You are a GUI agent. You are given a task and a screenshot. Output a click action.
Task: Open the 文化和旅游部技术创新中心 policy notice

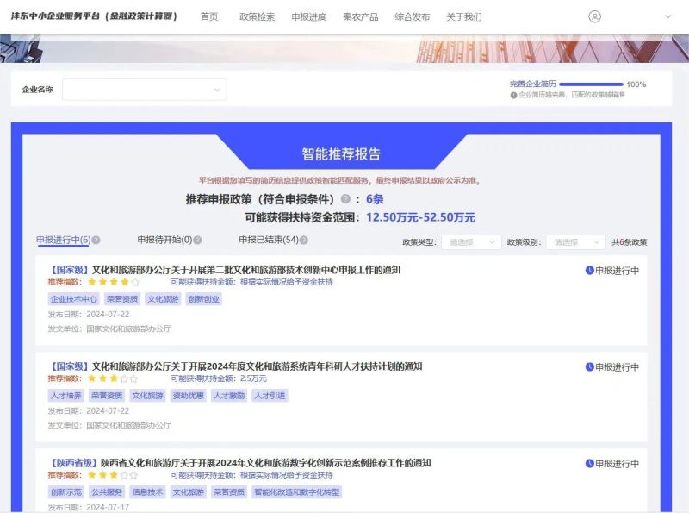[x=245, y=270]
